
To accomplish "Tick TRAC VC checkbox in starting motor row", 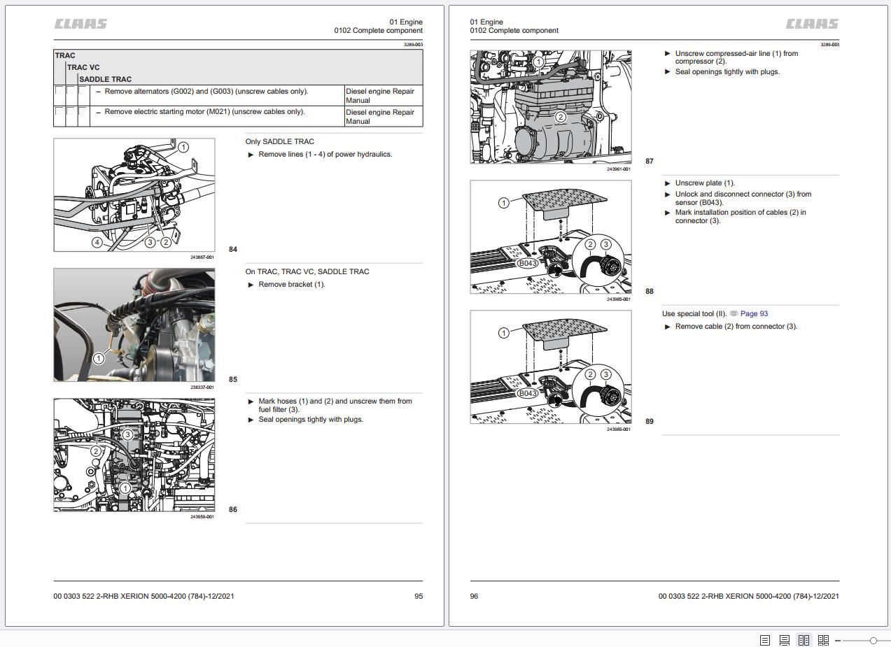I will [71, 112].
